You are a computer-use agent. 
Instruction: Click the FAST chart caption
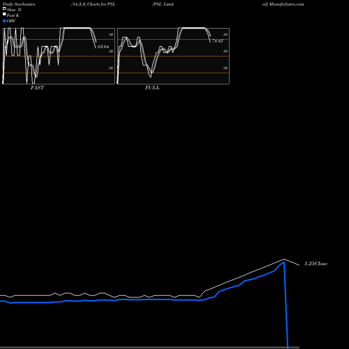(x=37, y=88)
